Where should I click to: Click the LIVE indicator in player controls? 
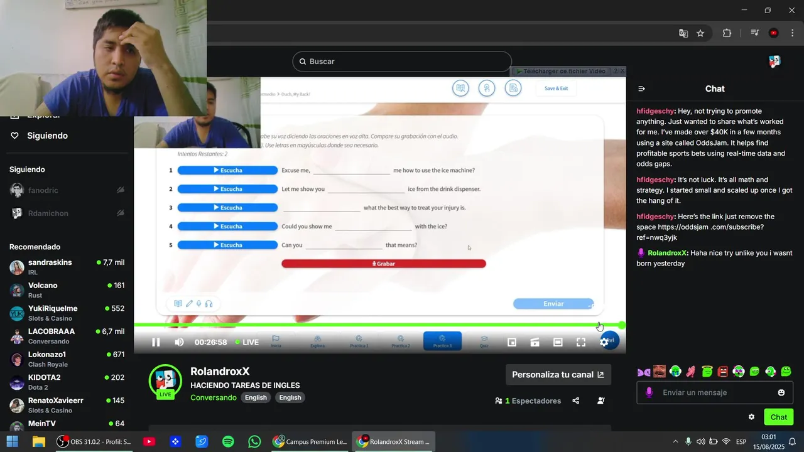click(x=247, y=342)
